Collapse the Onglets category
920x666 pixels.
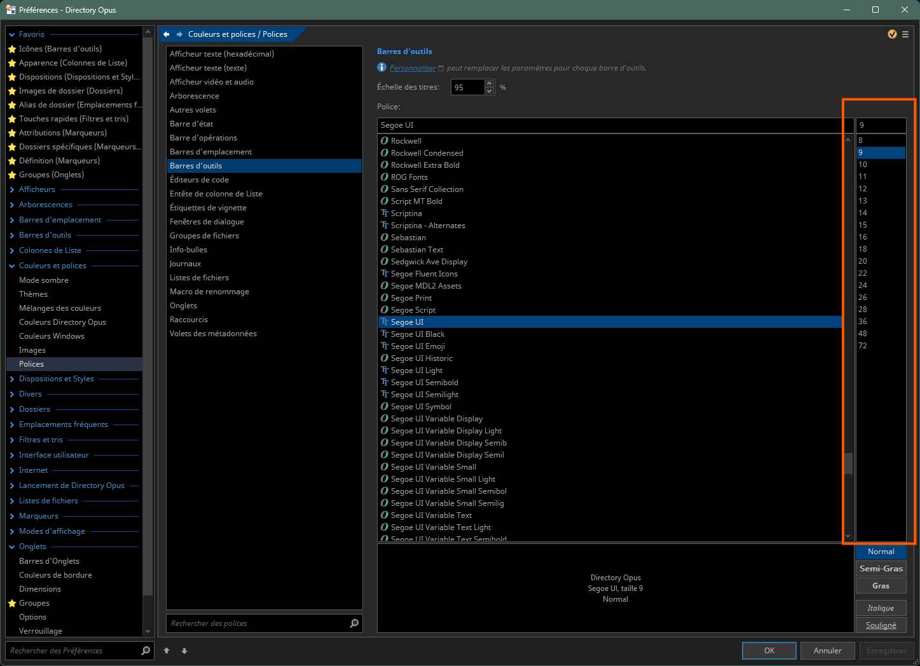tap(12, 547)
